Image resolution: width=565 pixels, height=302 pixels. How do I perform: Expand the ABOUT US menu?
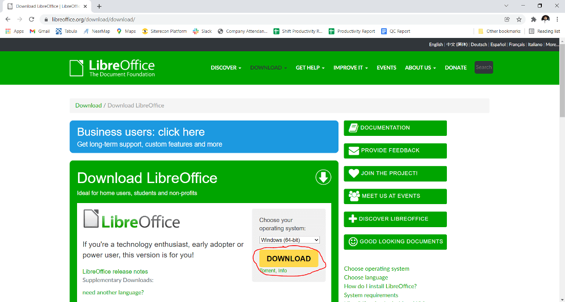(420, 68)
